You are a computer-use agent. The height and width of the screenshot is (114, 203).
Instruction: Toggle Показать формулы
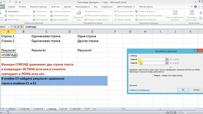[145, 11]
